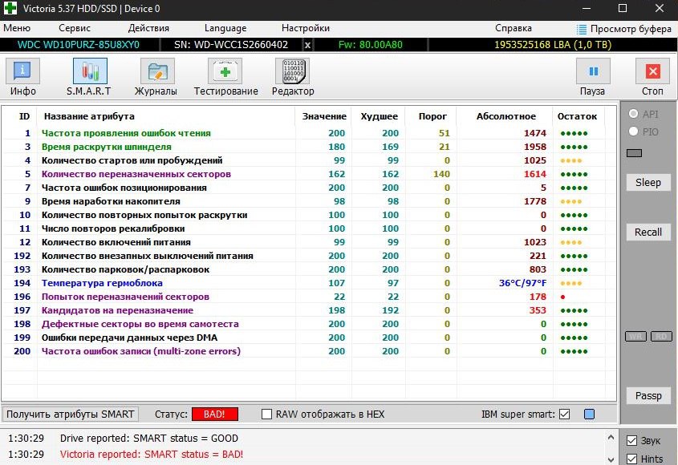
Task: Click the red dot remaining indicator for attribute 196
Action: [x=562, y=297]
